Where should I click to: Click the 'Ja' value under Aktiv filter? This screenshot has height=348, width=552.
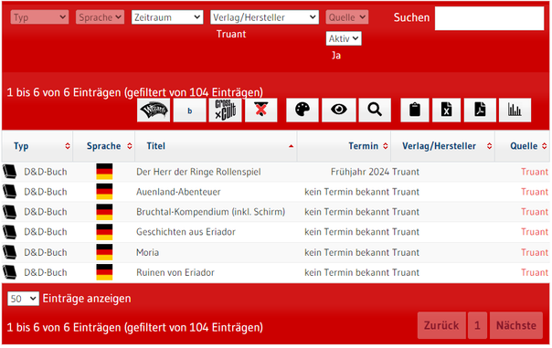tap(336, 55)
